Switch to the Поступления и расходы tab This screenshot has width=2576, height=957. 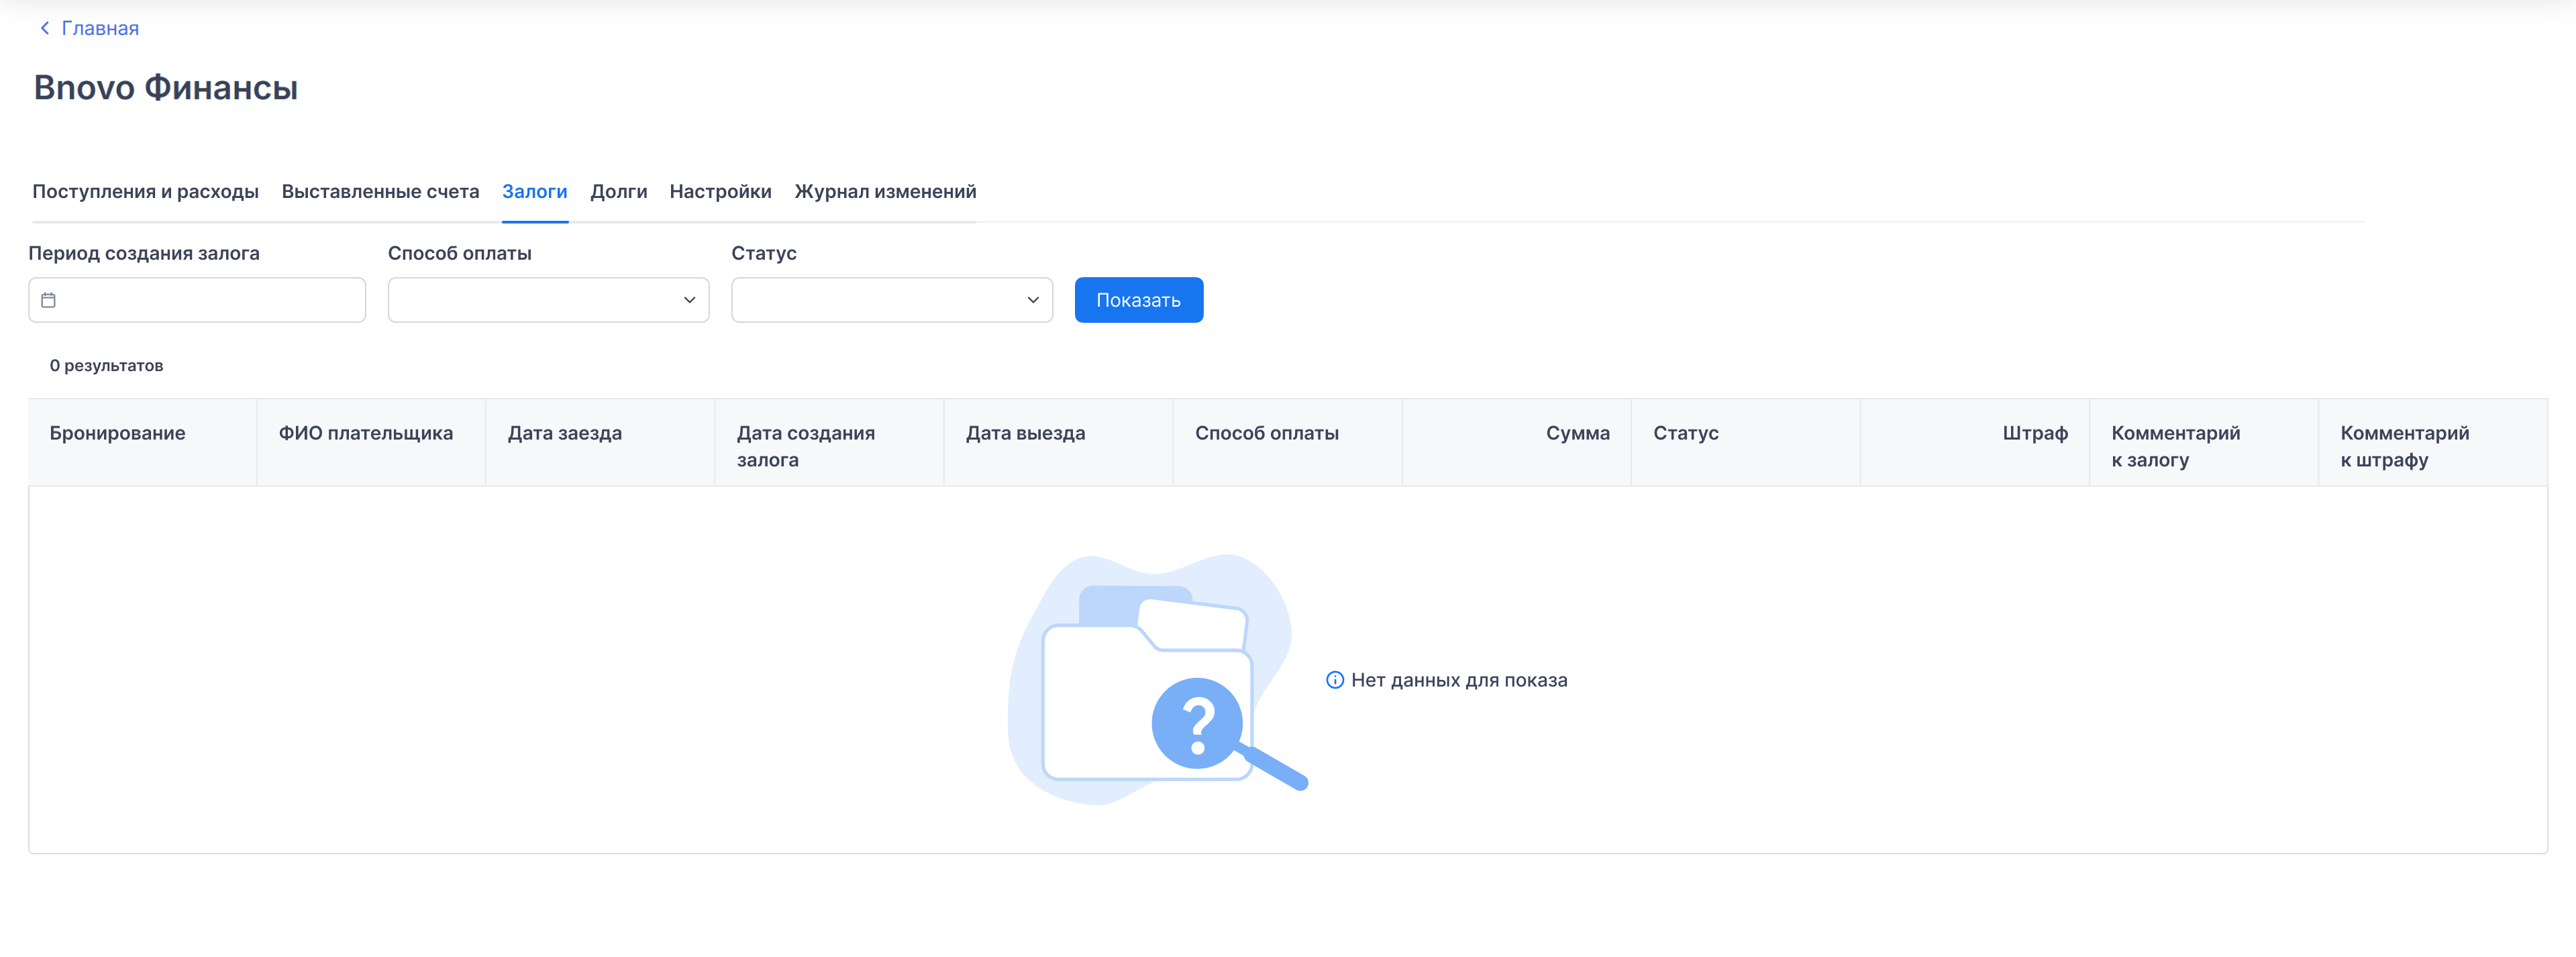pos(145,191)
